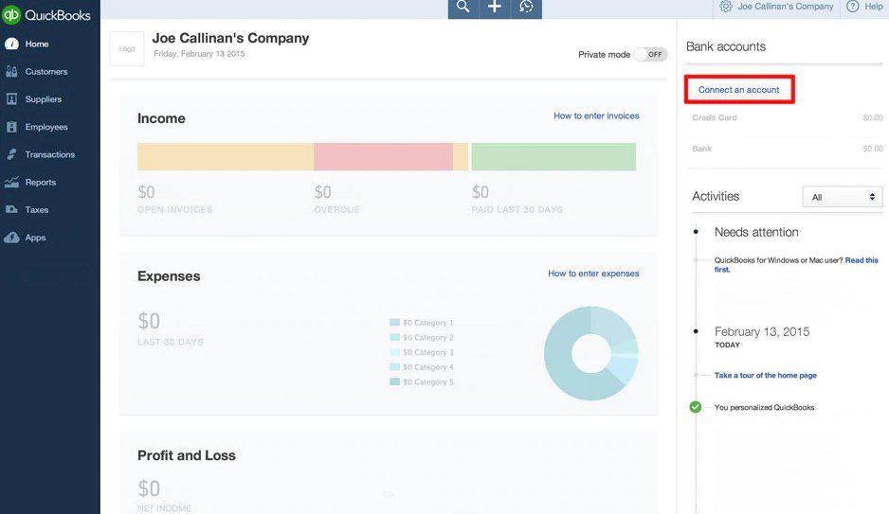Toggle the Private mode switch
Screen dimensions: 889x514
coord(650,55)
